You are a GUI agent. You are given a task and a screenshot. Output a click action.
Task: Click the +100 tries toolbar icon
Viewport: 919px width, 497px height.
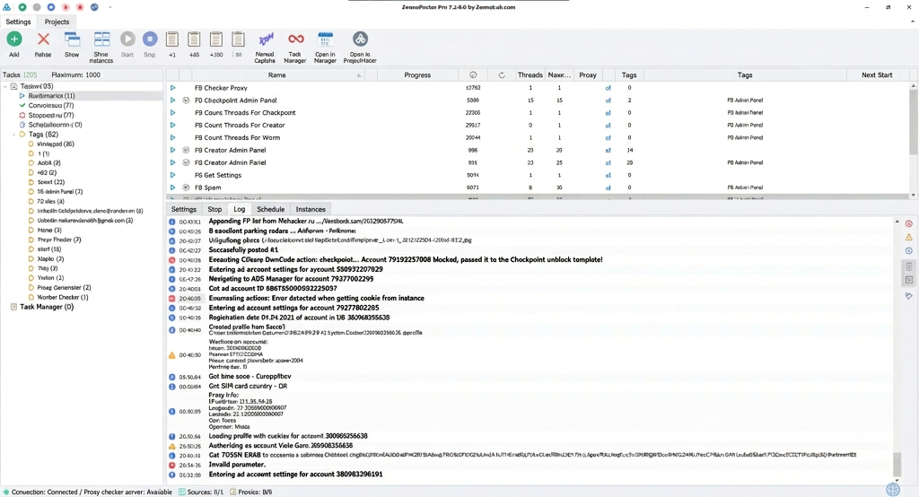(215, 39)
